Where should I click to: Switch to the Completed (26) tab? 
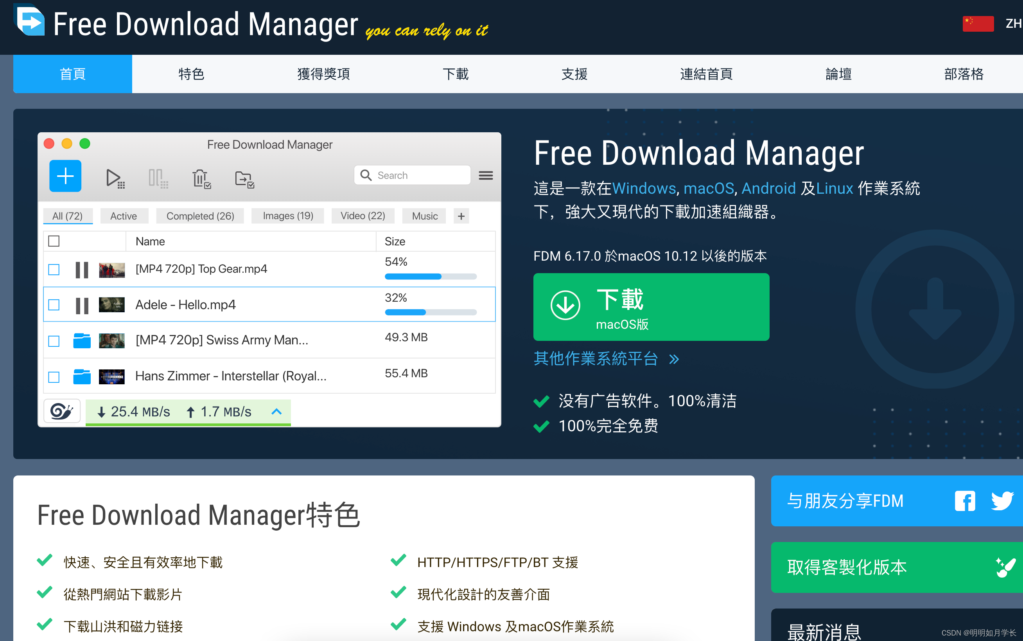click(x=200, y=216)
